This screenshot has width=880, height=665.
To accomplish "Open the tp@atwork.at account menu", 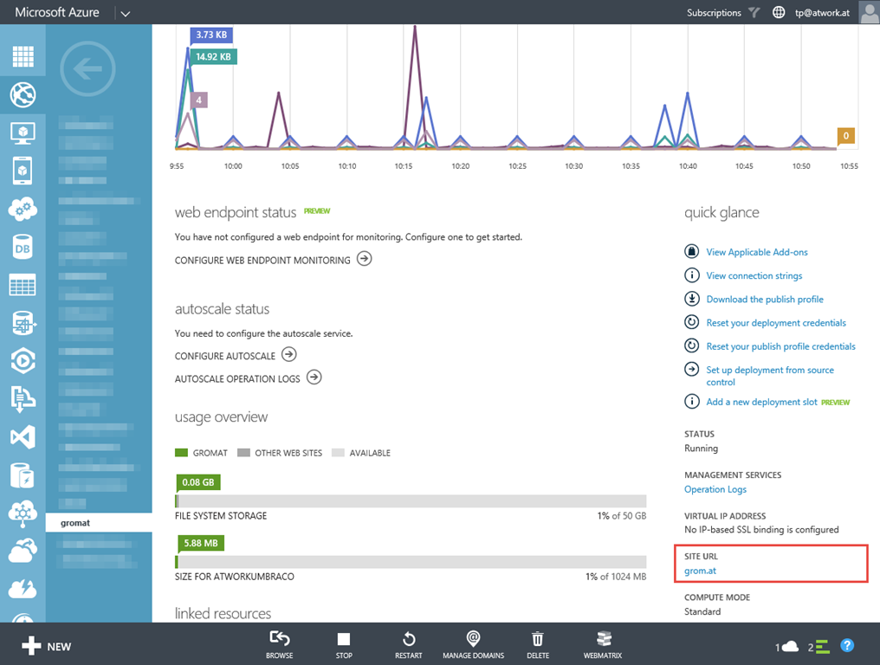I will 822,13.
